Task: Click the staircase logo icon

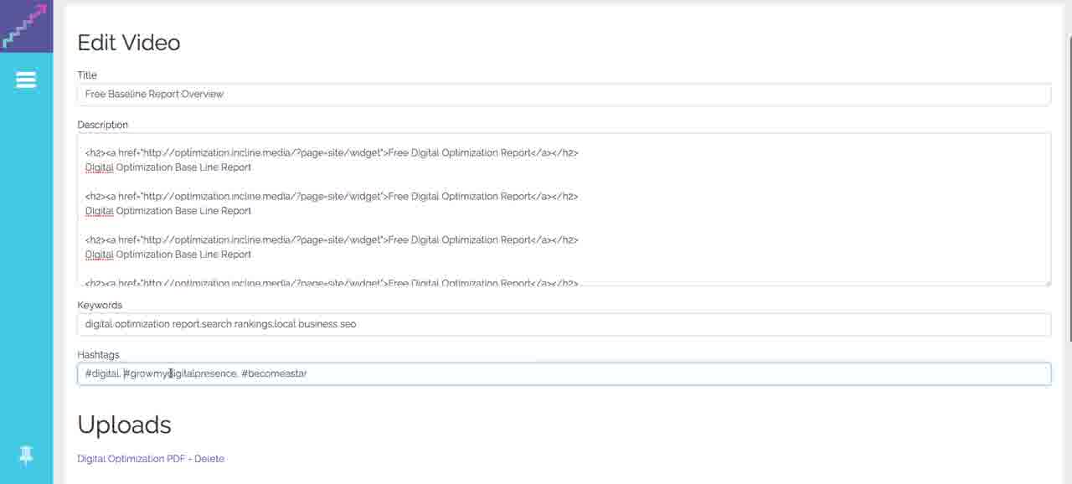Action: (x=26, y=26)
